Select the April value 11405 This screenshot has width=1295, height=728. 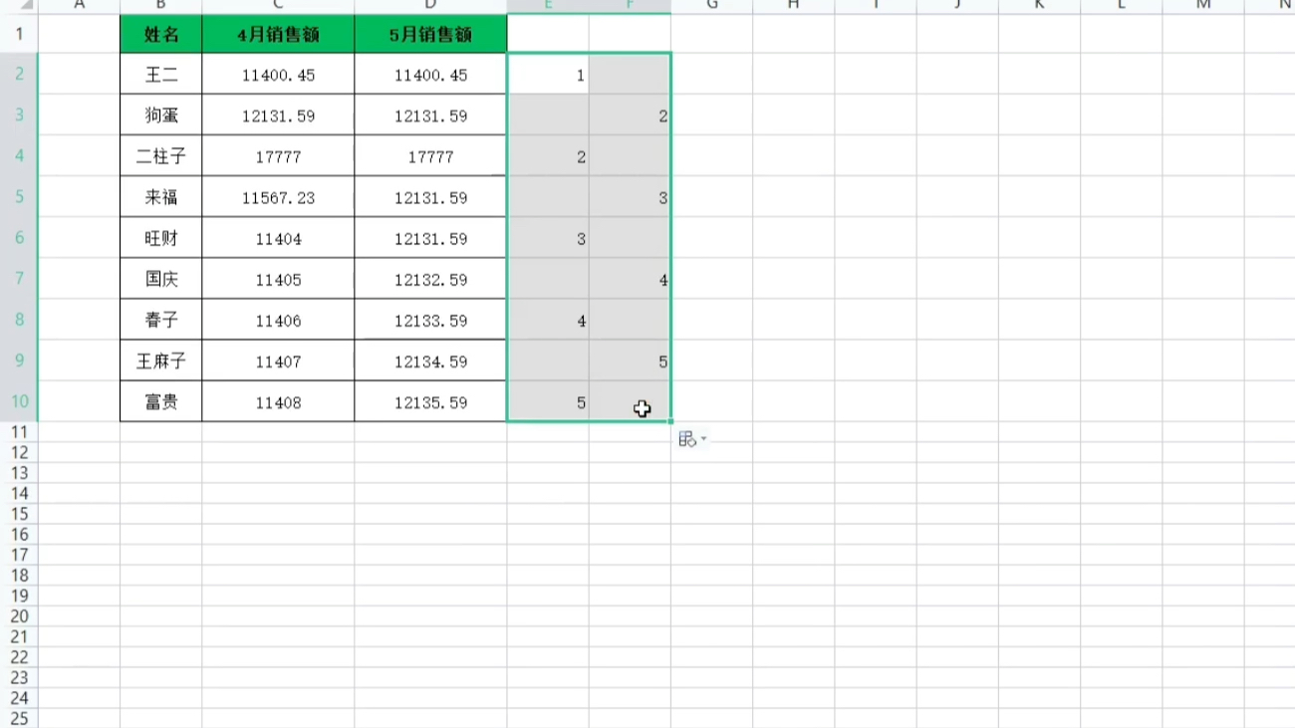[278, 279]
